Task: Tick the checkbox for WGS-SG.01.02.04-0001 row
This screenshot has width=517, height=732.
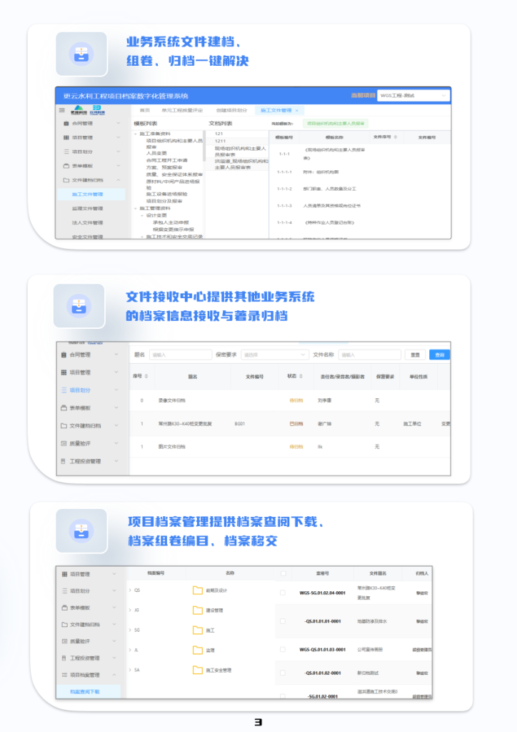Action: 283,593
